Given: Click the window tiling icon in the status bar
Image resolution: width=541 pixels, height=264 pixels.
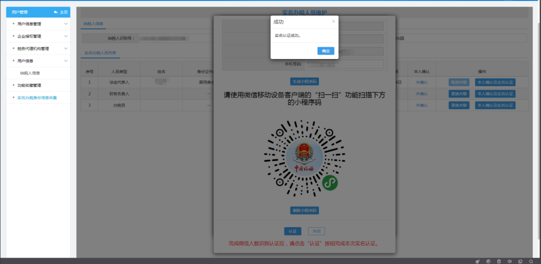Looking at the screenshot, I should tap(520, 261).
